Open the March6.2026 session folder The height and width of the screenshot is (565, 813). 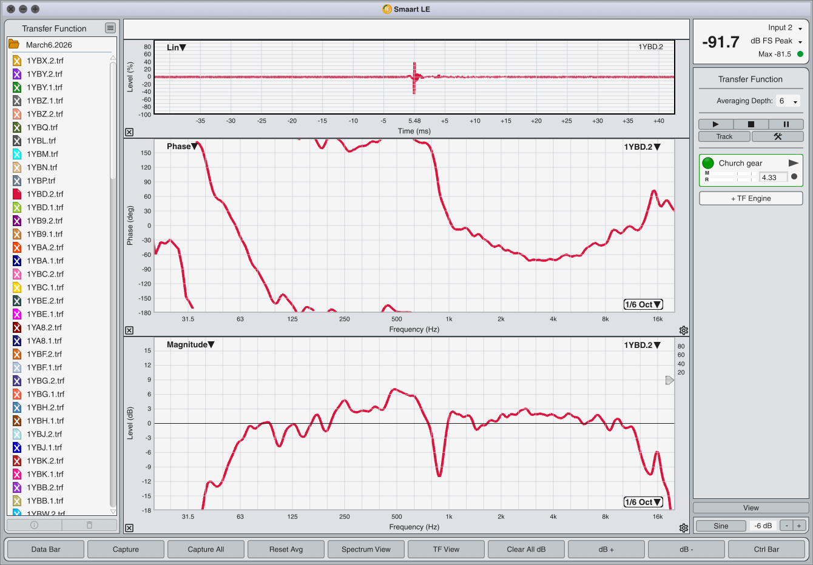coord(13,45)
